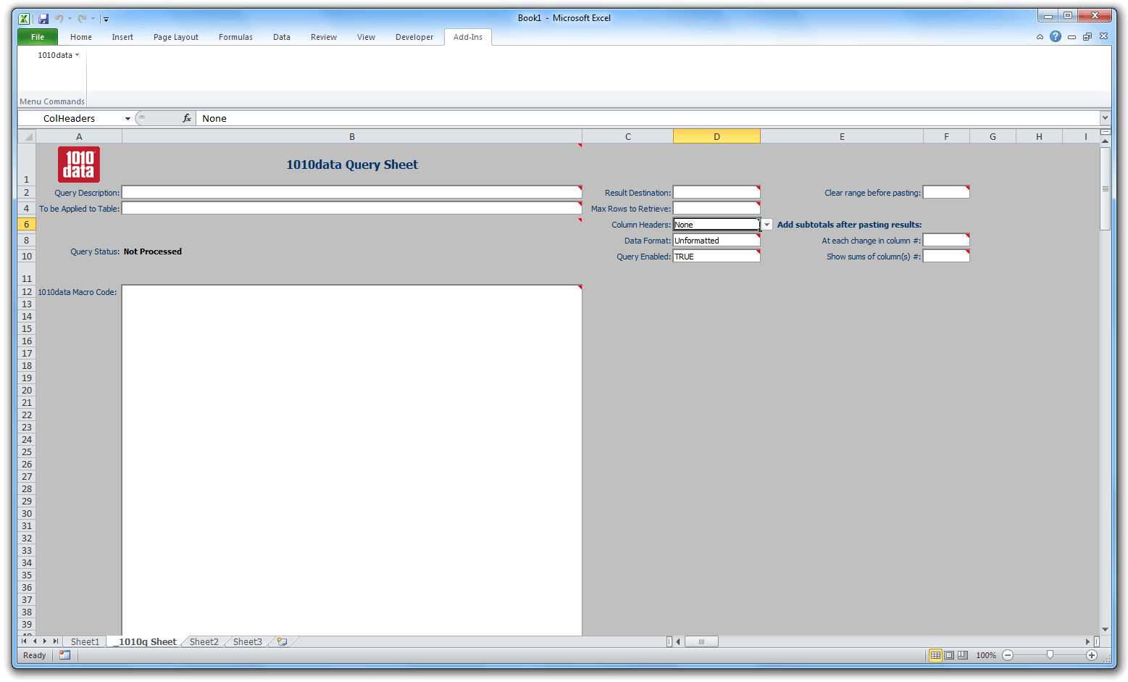Click the To be Applied to Table field

tap(352, 208)
